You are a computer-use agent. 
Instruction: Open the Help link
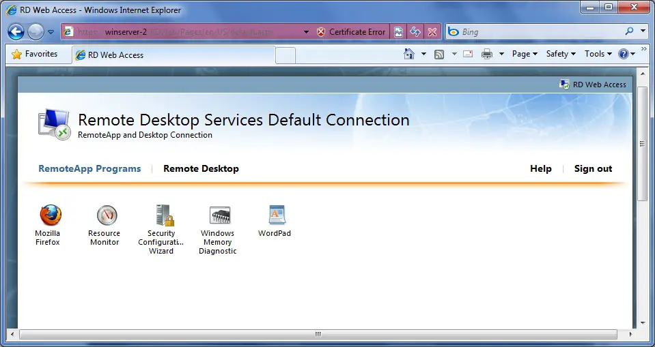[540, 168]
